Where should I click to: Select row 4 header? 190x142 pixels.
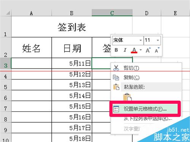point(5,74)
